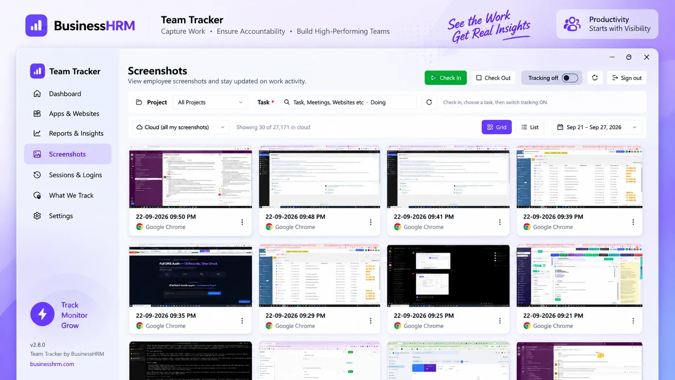
Task: Click the v2.8.0 version text
Action: (x=38, y=345)
